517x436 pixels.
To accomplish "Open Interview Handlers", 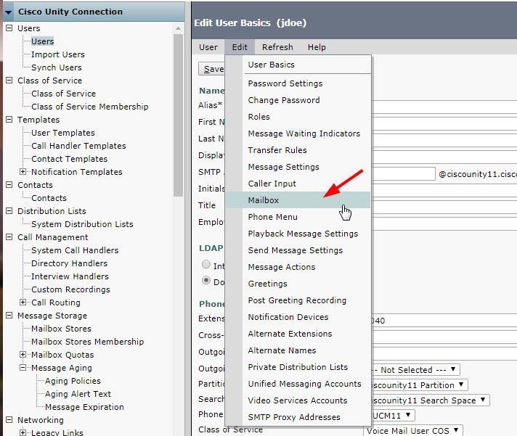I will [x=70, y=276].
